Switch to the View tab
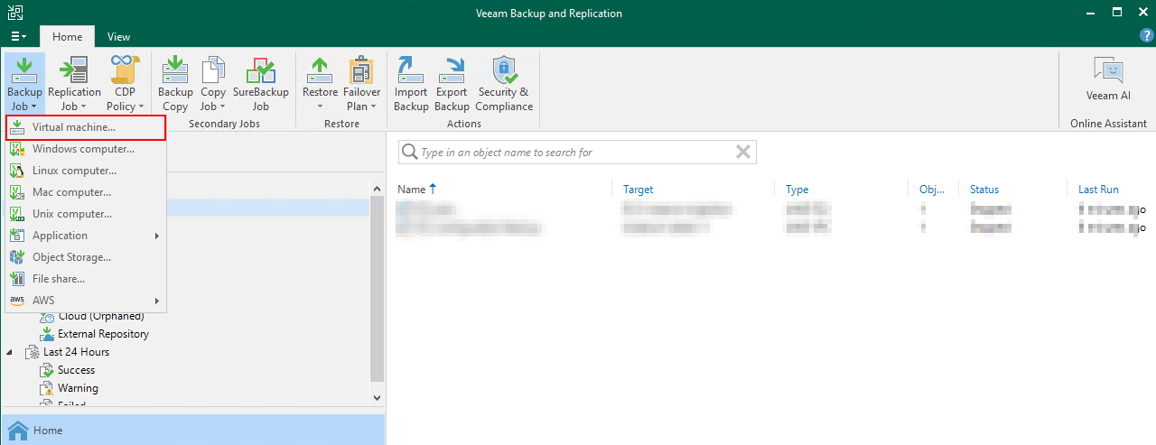Screen dimensions: 1156x445 pyautogui.click(x=118, y=37)
